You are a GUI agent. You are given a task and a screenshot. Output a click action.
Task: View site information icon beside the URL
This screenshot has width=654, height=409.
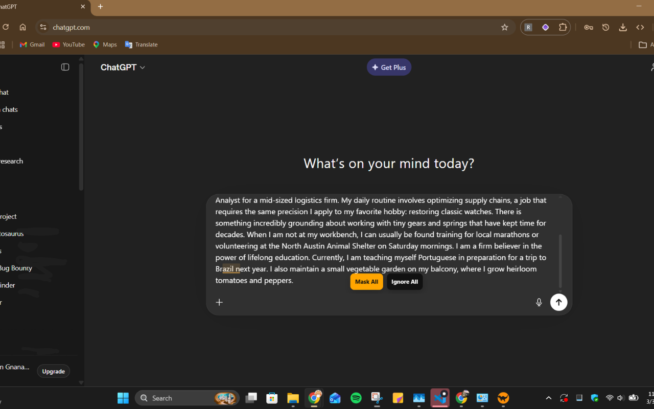[x=43, y=28]
